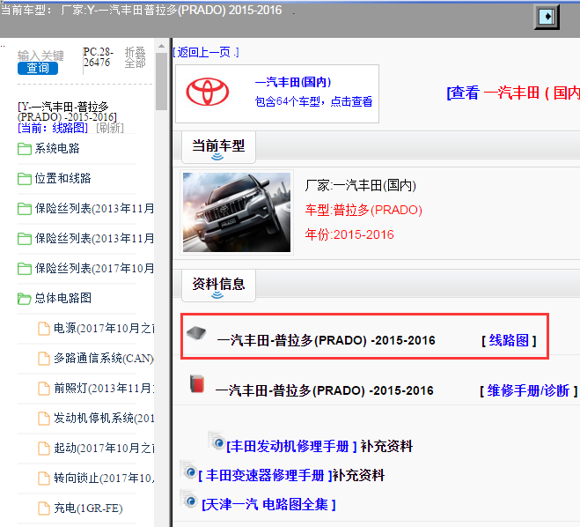Click sidebar scrollbar up arrow
Screen dimensions: 580x527
161,47
